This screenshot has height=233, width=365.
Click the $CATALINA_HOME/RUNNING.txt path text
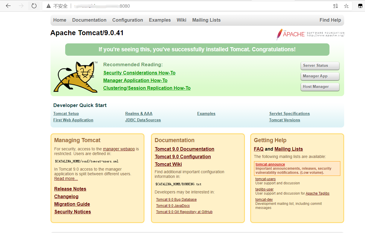click(178, 184)
